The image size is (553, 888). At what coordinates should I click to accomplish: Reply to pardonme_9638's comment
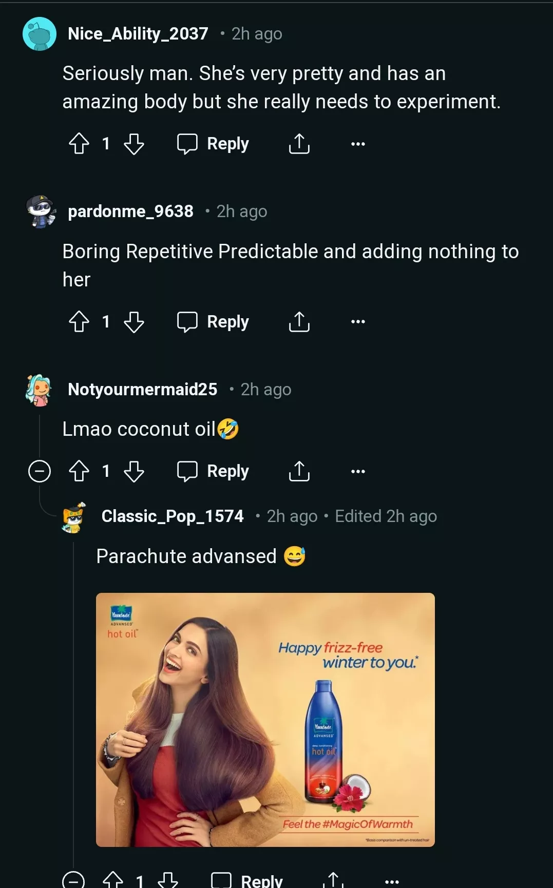click(213, 322)
